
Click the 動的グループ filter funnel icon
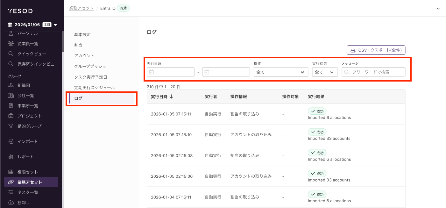point(11,126)
